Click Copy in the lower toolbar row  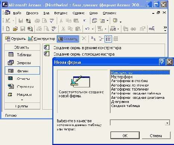tap(70, 29)
